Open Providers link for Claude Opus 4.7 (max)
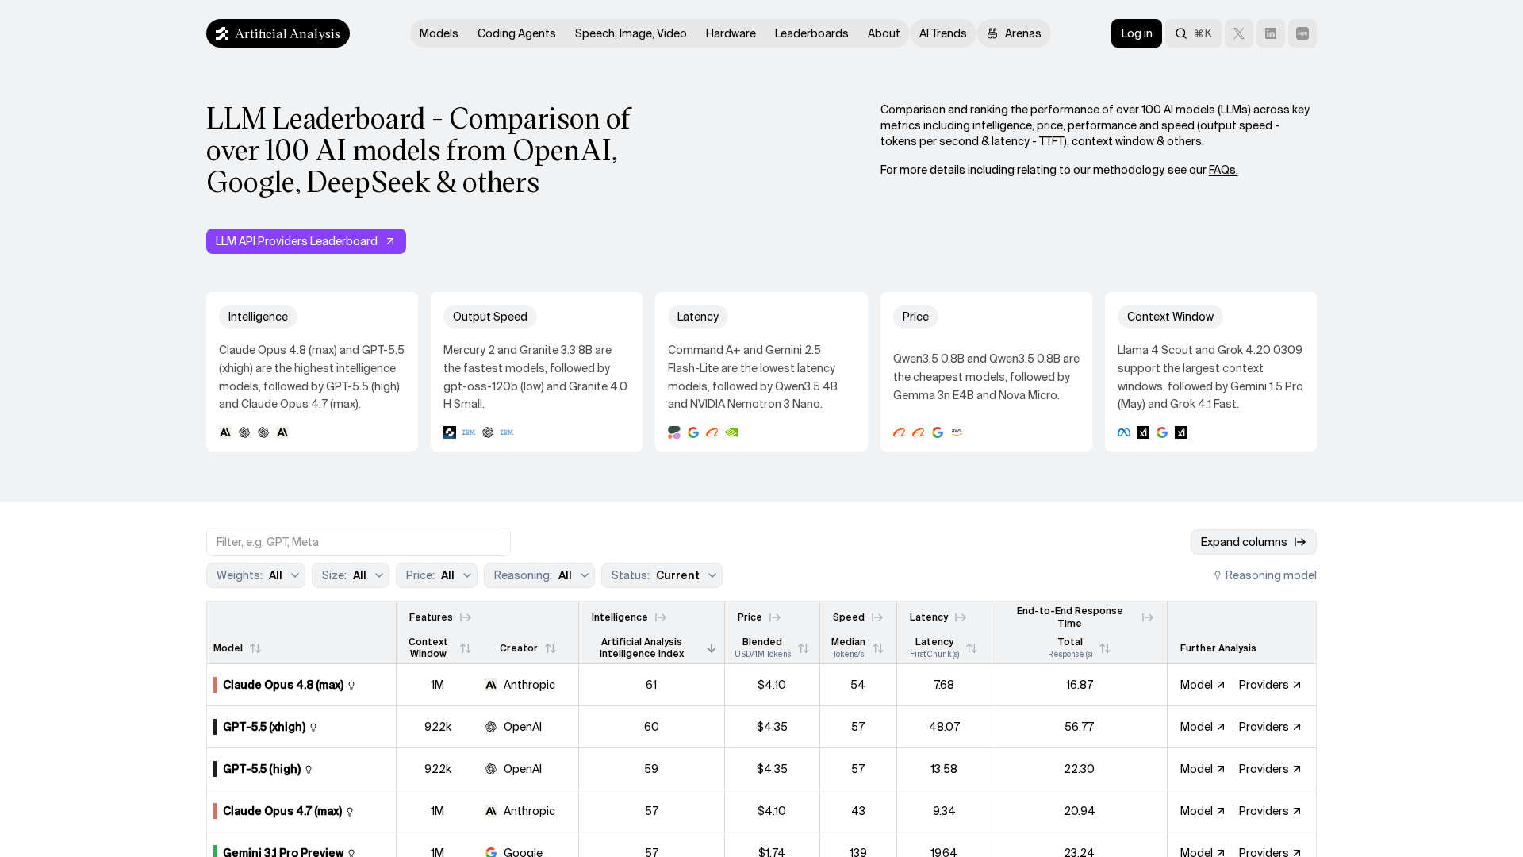 coord(1270,811)
